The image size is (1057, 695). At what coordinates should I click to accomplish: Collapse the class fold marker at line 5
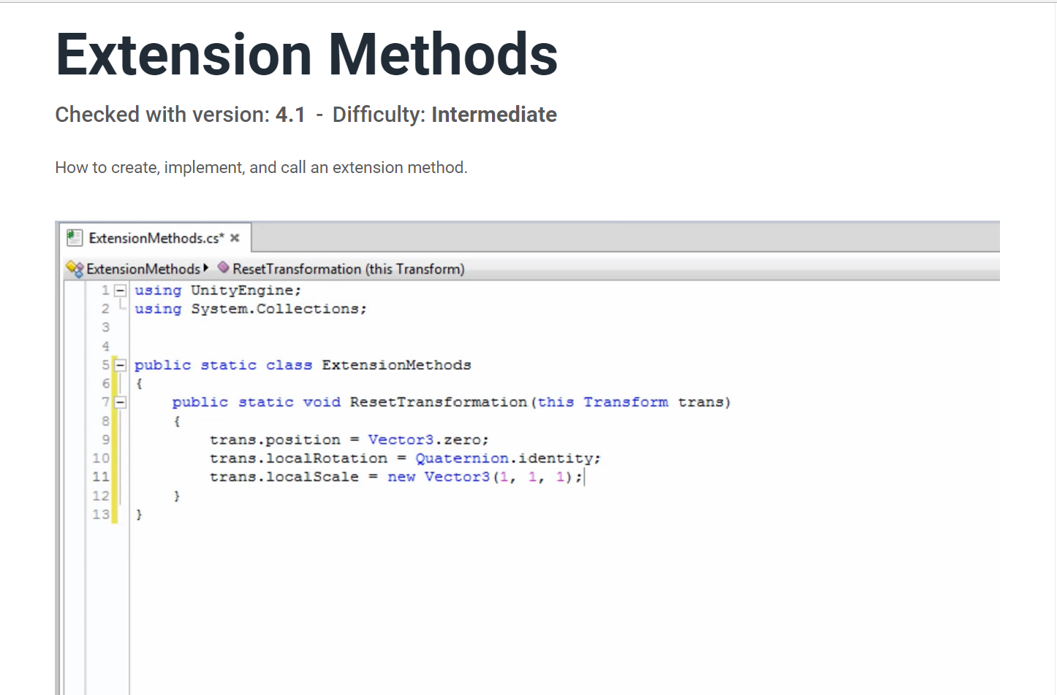121,365
